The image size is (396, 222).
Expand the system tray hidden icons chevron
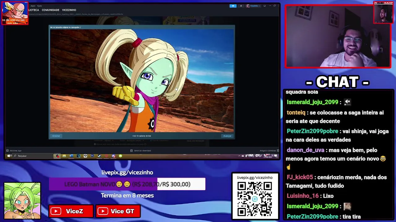click(239, 156)
